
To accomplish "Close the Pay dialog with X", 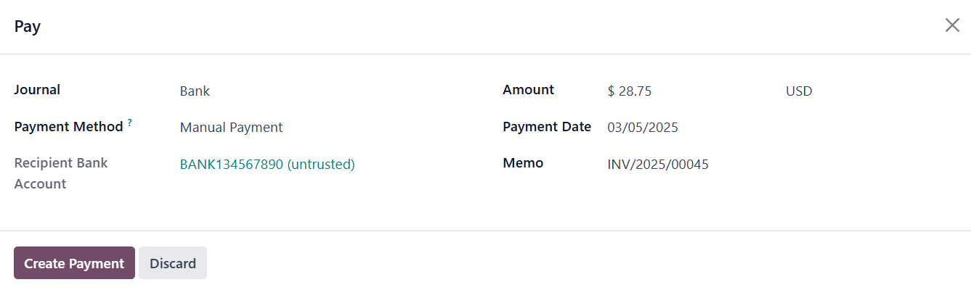I will tap(951, 25).
